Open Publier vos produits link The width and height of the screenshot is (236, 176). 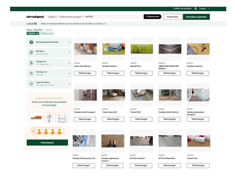point(182,9)
